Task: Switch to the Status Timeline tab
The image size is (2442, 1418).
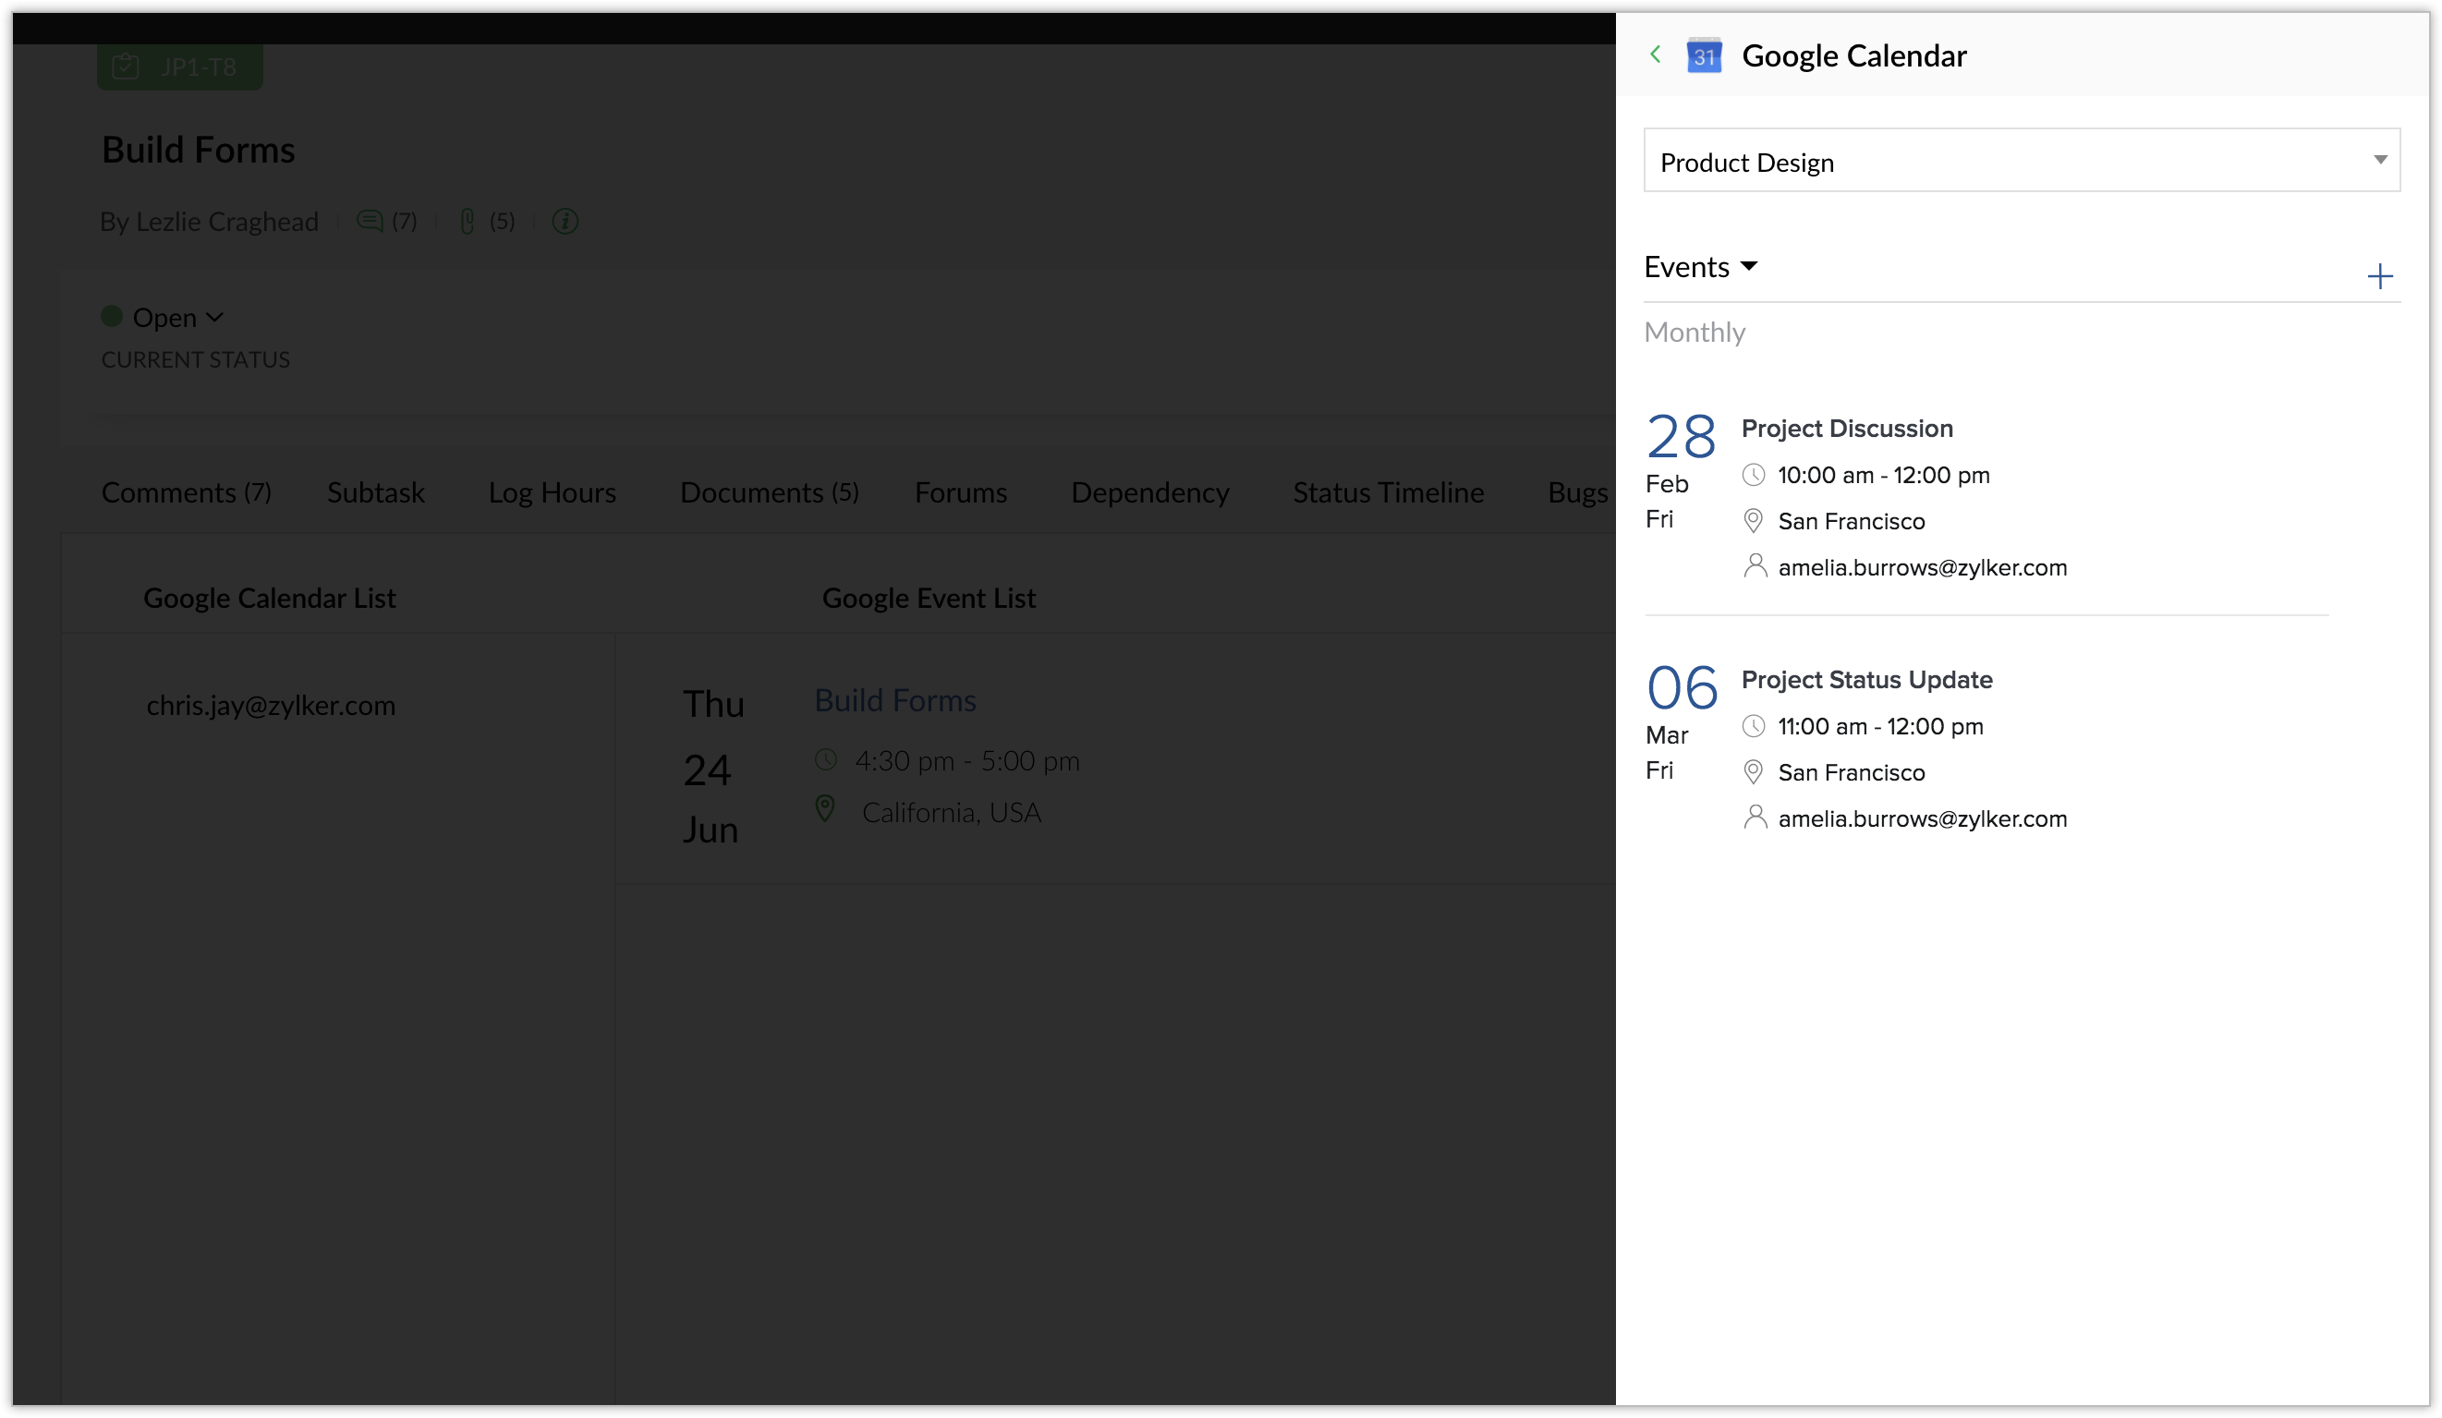Action: 1388,493
